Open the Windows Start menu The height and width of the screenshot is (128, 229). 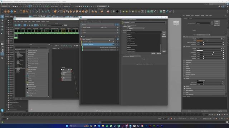[67, 126]
